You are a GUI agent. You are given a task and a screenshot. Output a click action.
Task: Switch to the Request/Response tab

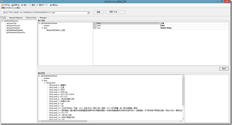16,18
